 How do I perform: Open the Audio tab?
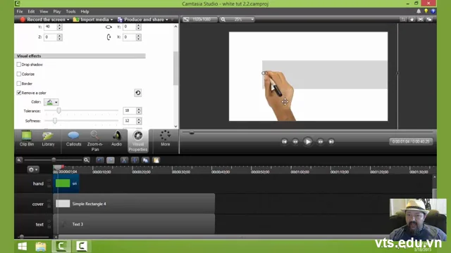(116, 139)
